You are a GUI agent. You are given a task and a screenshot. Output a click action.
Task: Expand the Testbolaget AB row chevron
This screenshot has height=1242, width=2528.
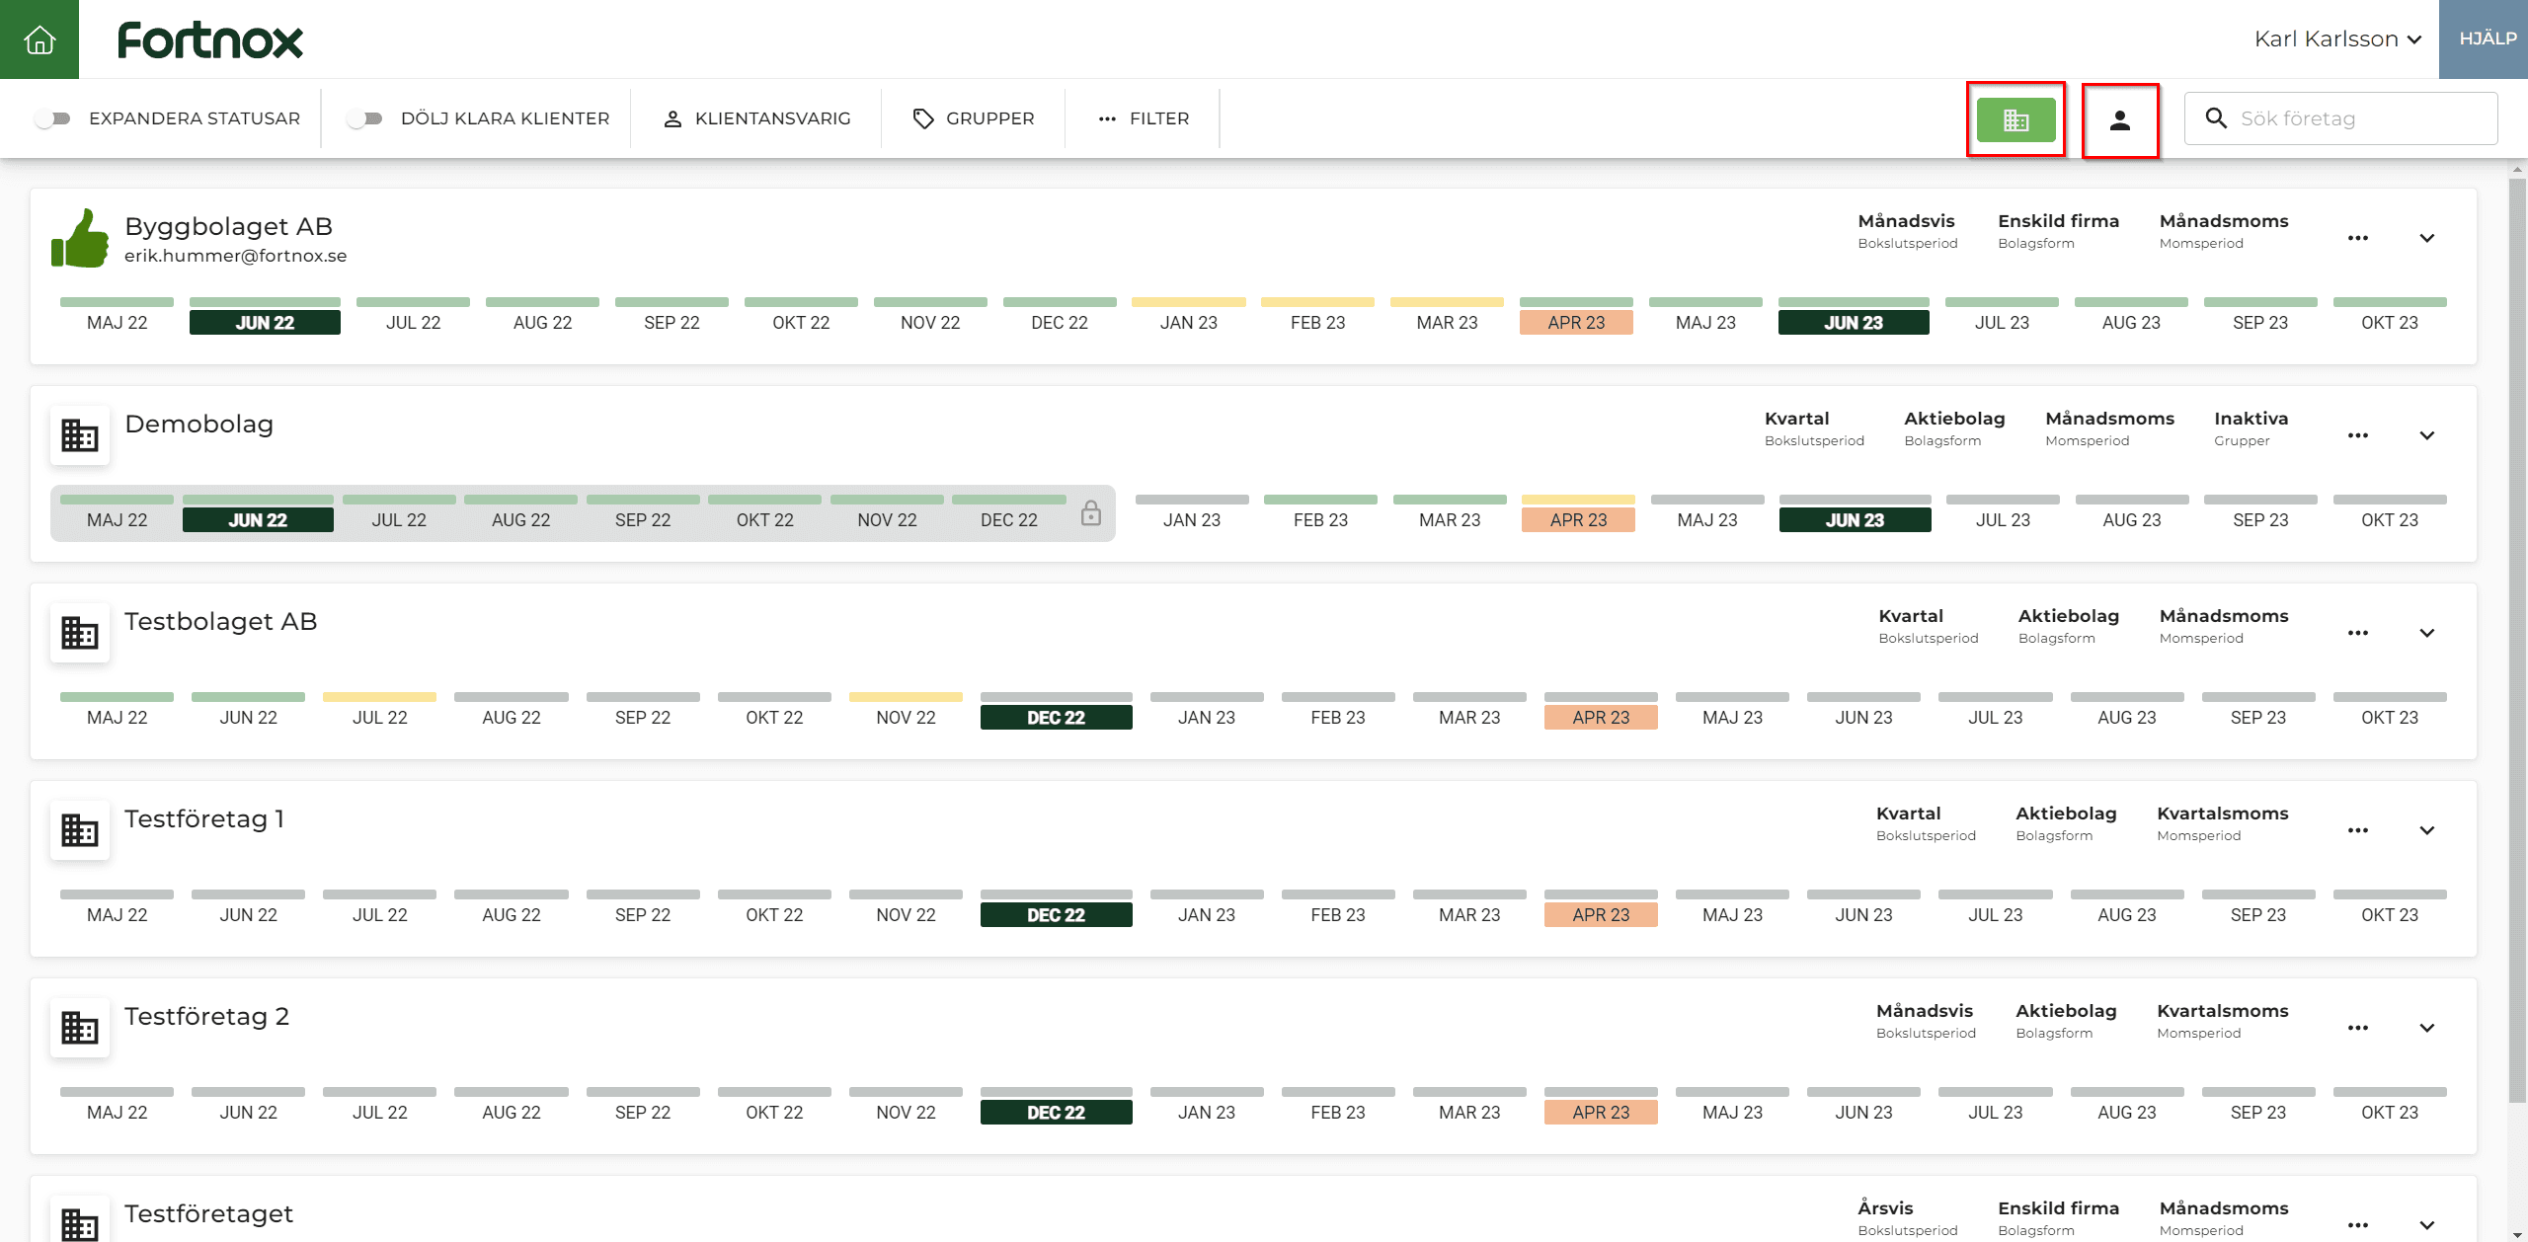pyautogui.click(x=2427, y=633)
